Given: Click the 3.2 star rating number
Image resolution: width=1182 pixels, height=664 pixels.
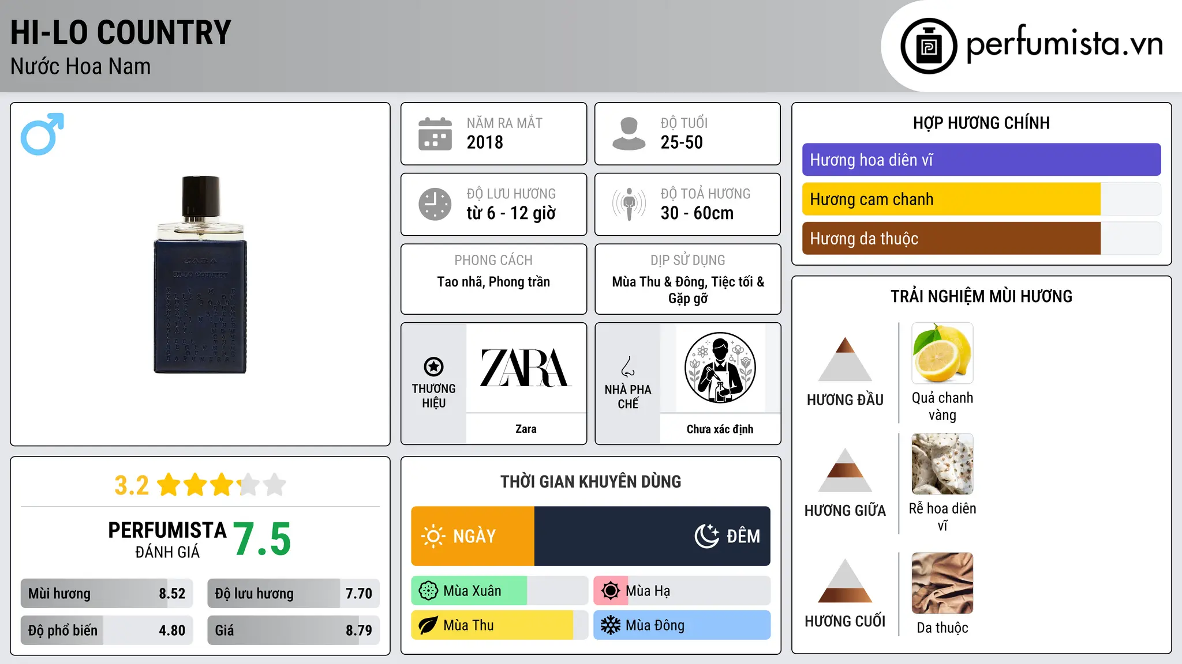Looking at the screenshot, I should [x=132, y=485].
